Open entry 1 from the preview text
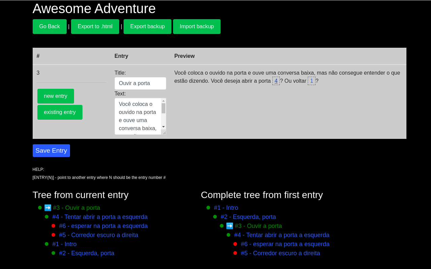The height and width of the screenshot is (269, 431). tap(311, 80)
